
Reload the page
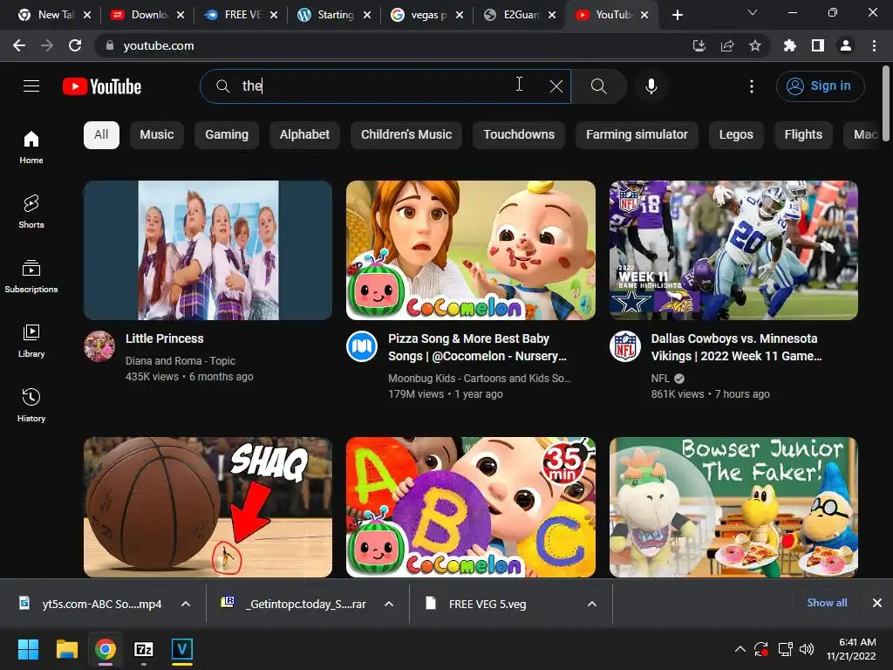point(75,45)
